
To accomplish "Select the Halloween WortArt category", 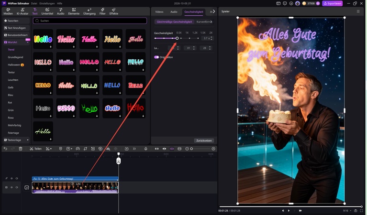I will [x=16, y=64].
